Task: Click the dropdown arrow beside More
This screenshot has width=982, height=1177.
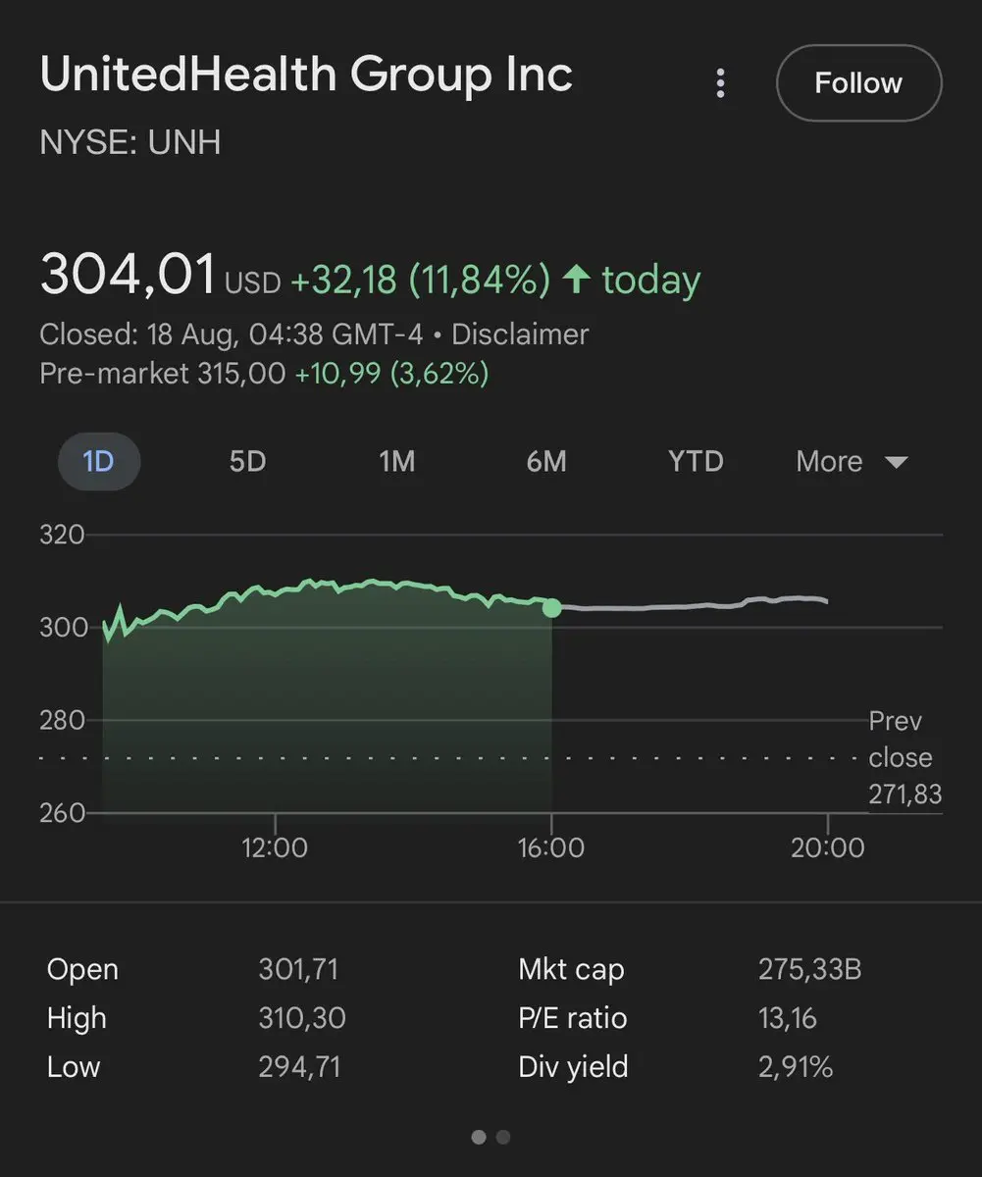Action: (896, 462)
